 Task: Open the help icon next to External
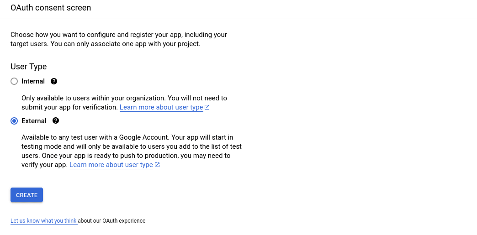[56, 120]
